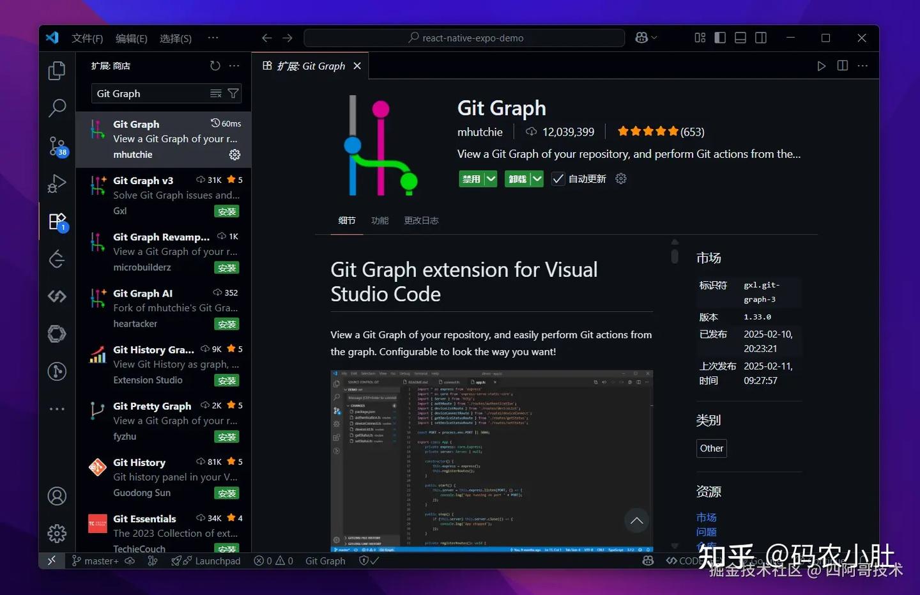
Task: Select the Extensions view icon in activity bar
Action: coord(57,221)
